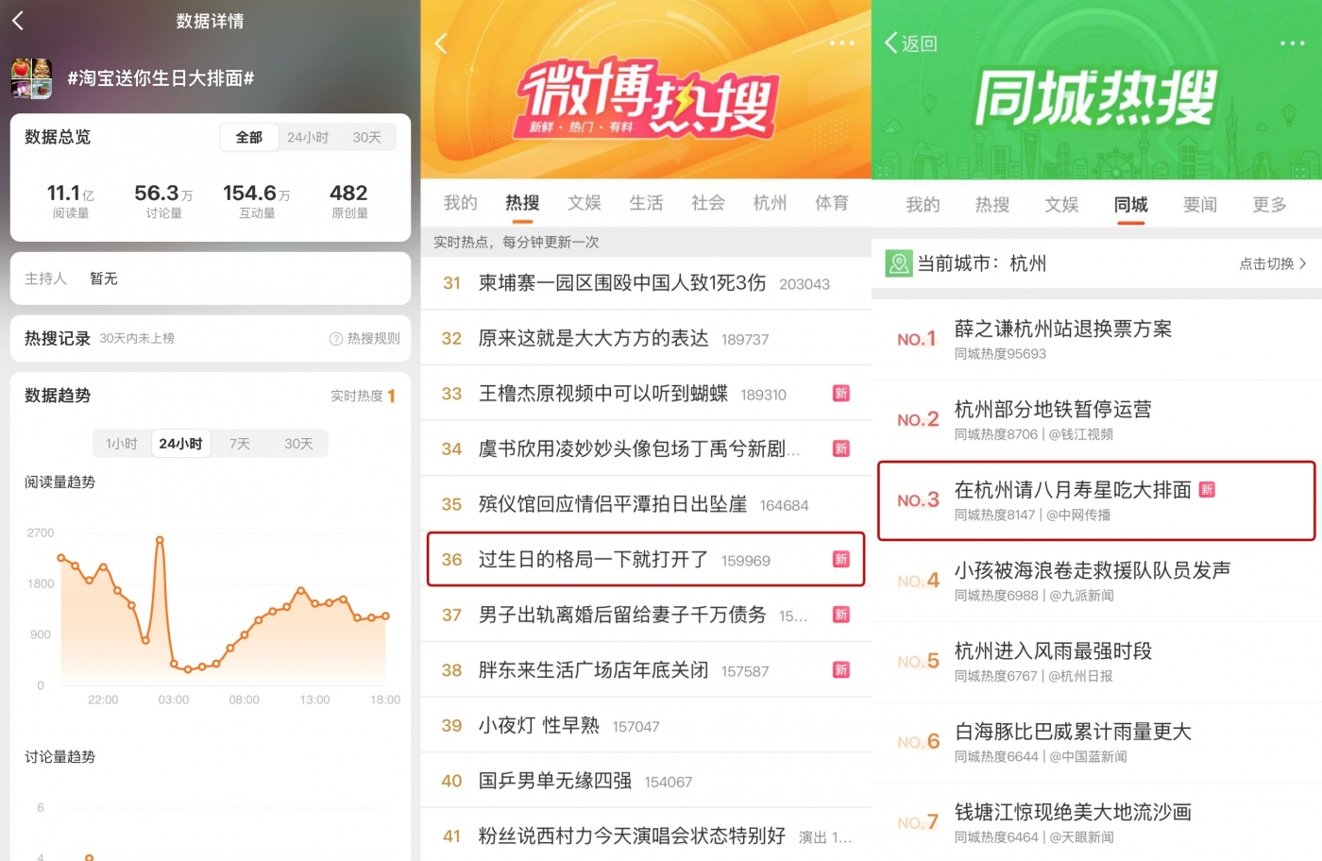Open the more options dots on 同城热搜 screen
The height and width of the screenshot is (861, 1322).
click(1293, 43)
